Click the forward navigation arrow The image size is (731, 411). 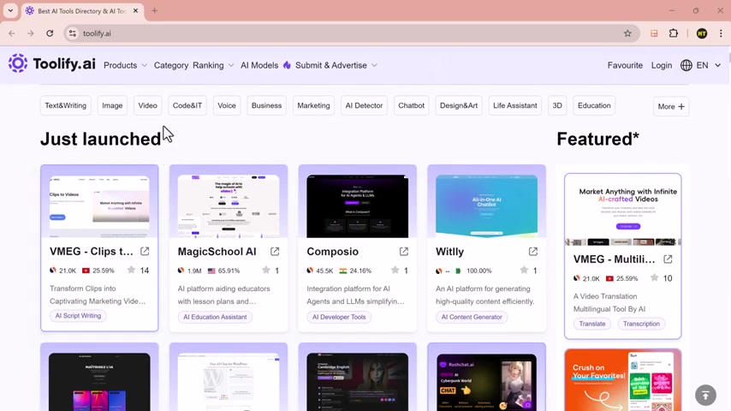pyautogui.click(x=30, y=33)
